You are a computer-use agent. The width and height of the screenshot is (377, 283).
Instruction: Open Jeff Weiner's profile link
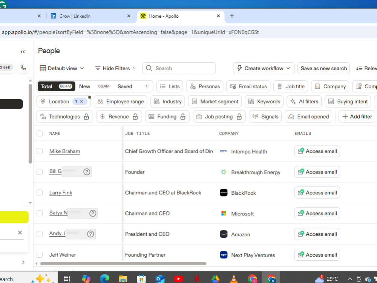pos(63,255)
